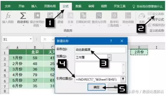
Task: Click row 4 header
Action: pos(5,70)
